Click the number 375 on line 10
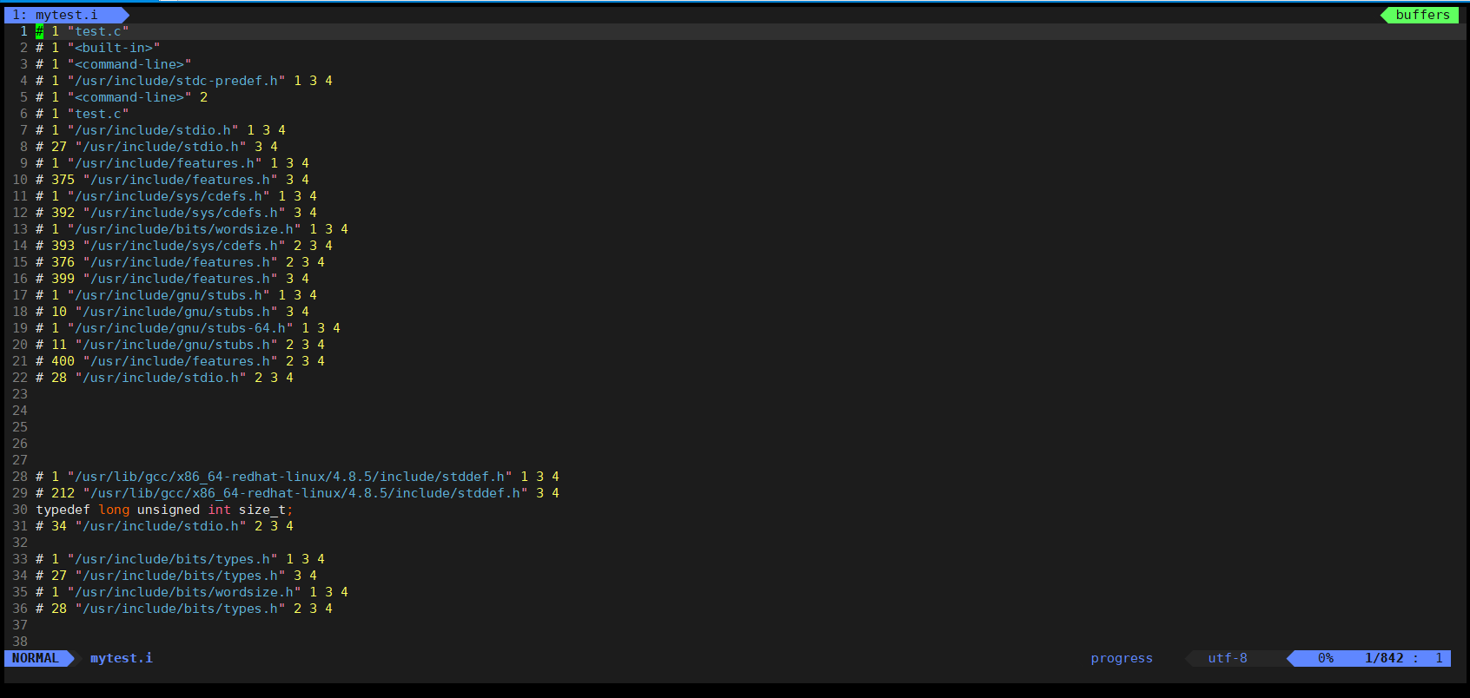This screenshot has height=698, width=1470. pyautogui.click(x=63, y=180)
